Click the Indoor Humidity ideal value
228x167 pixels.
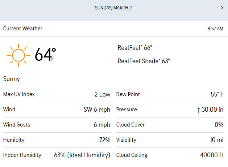[82, 155]
